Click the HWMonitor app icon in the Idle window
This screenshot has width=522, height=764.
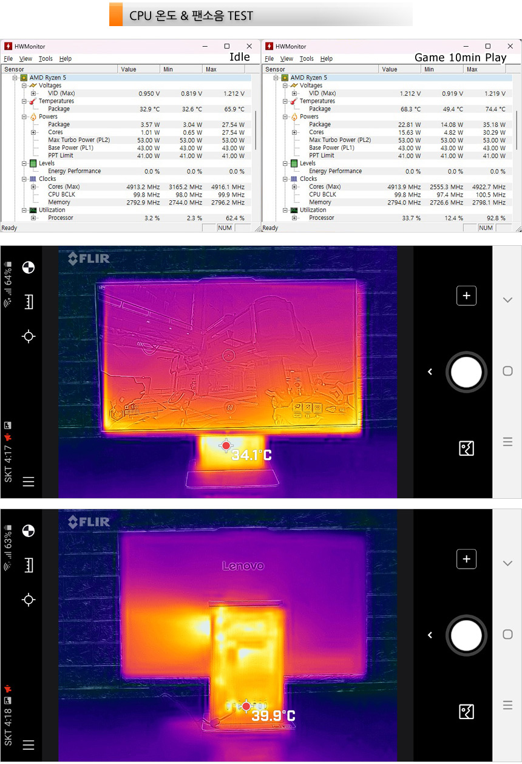[8, 47]
